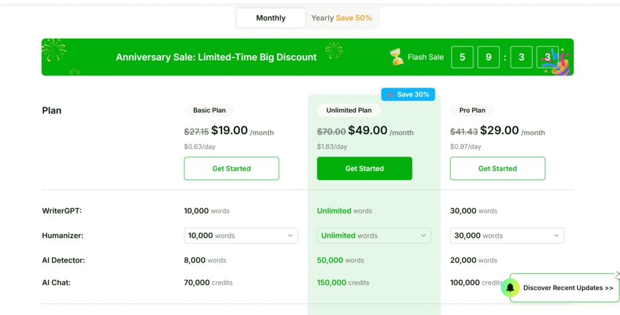Click Get Started under Pro Plan
The image size is (620, 315).
497,169
